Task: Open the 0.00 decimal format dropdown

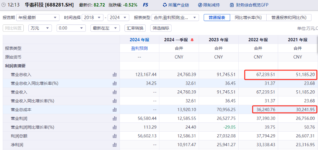Action: coord(71,28)
